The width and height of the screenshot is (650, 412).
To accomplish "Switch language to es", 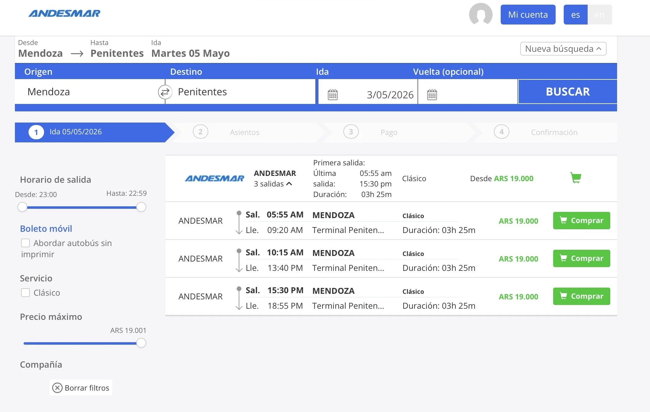I will [576, 15].
